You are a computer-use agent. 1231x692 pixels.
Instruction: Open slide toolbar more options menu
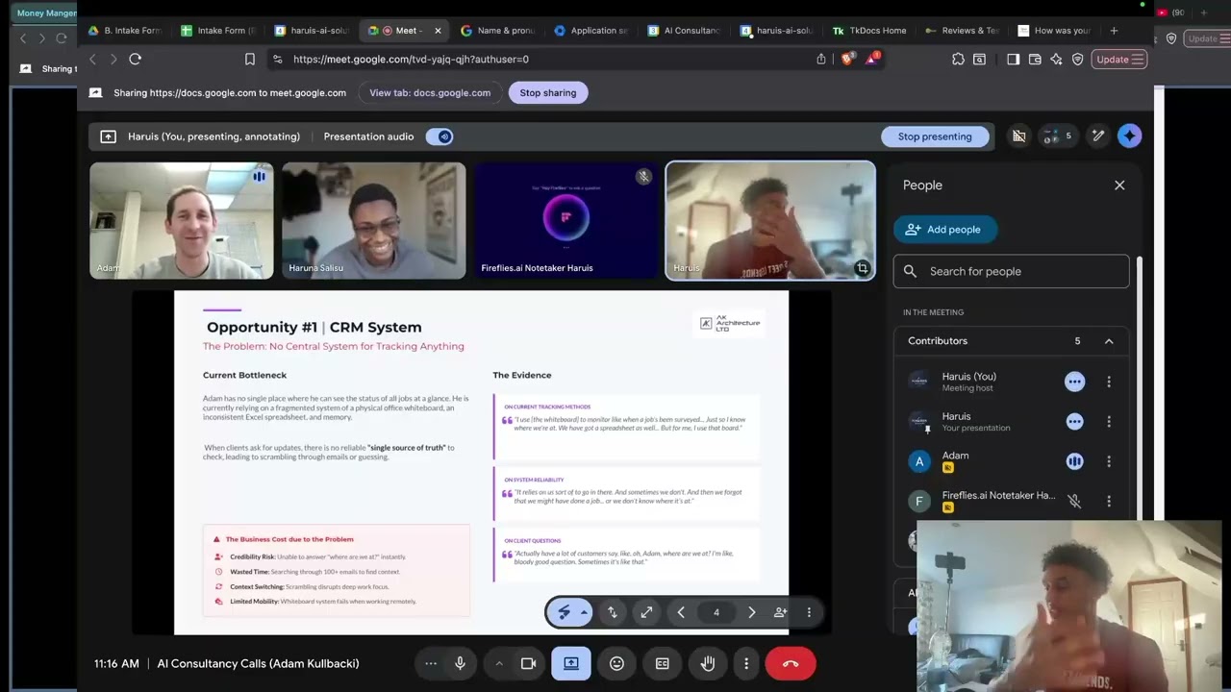809,612
